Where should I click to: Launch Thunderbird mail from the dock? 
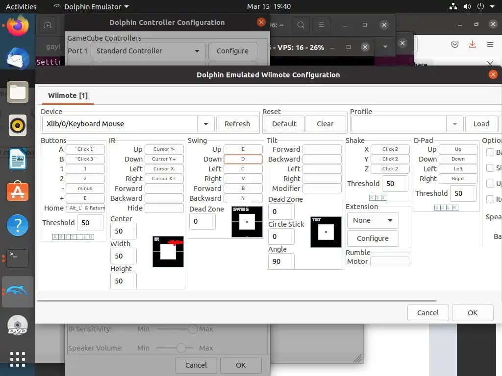[x=18, y=59]
